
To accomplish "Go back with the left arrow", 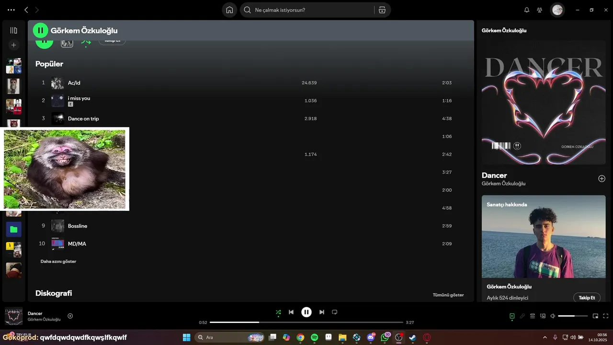I will click(x=26, y=10).
